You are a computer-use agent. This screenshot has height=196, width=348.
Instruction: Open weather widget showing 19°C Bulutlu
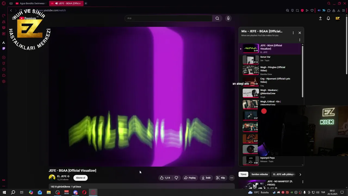pos(258,192)
